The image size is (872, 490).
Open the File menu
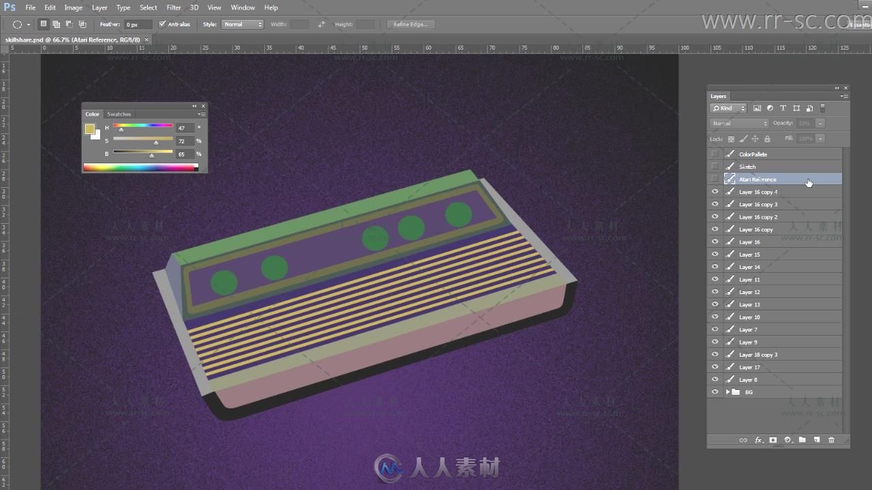click(31, 7)
